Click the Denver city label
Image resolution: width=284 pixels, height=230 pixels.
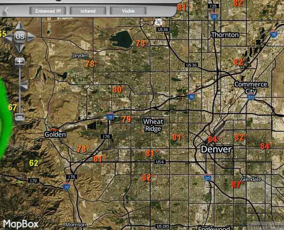(x=216, y=149)
